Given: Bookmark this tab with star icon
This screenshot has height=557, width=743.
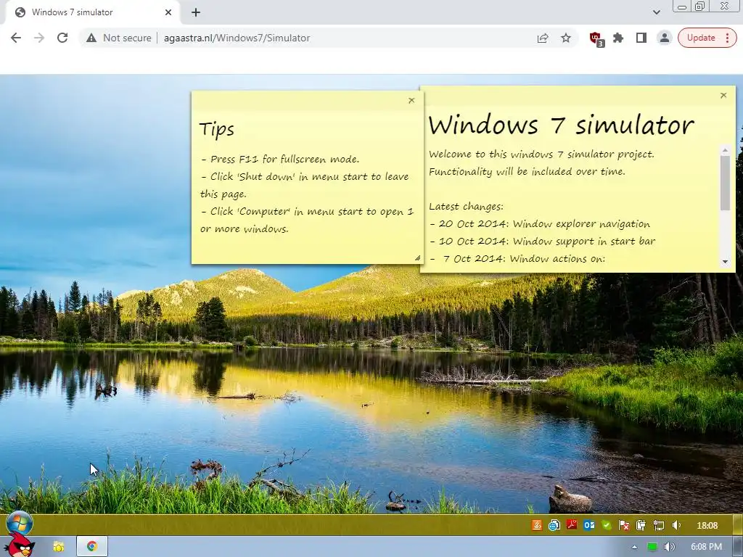Looking at the screenshot, I should point(566,38).
